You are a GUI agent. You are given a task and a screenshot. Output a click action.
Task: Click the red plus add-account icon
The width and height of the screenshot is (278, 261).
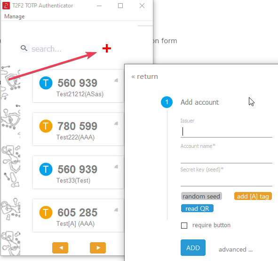tap(107, 48)
